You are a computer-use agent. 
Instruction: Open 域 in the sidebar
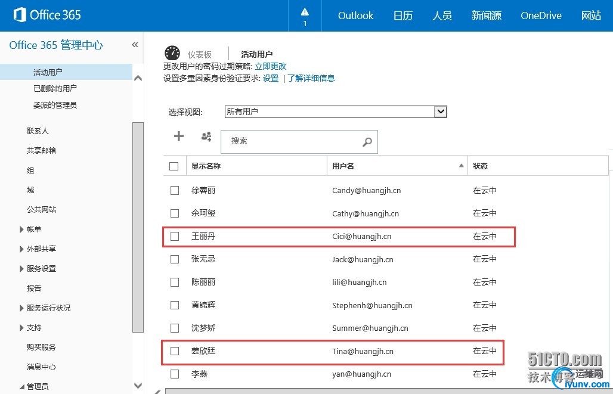coord(30,190)
